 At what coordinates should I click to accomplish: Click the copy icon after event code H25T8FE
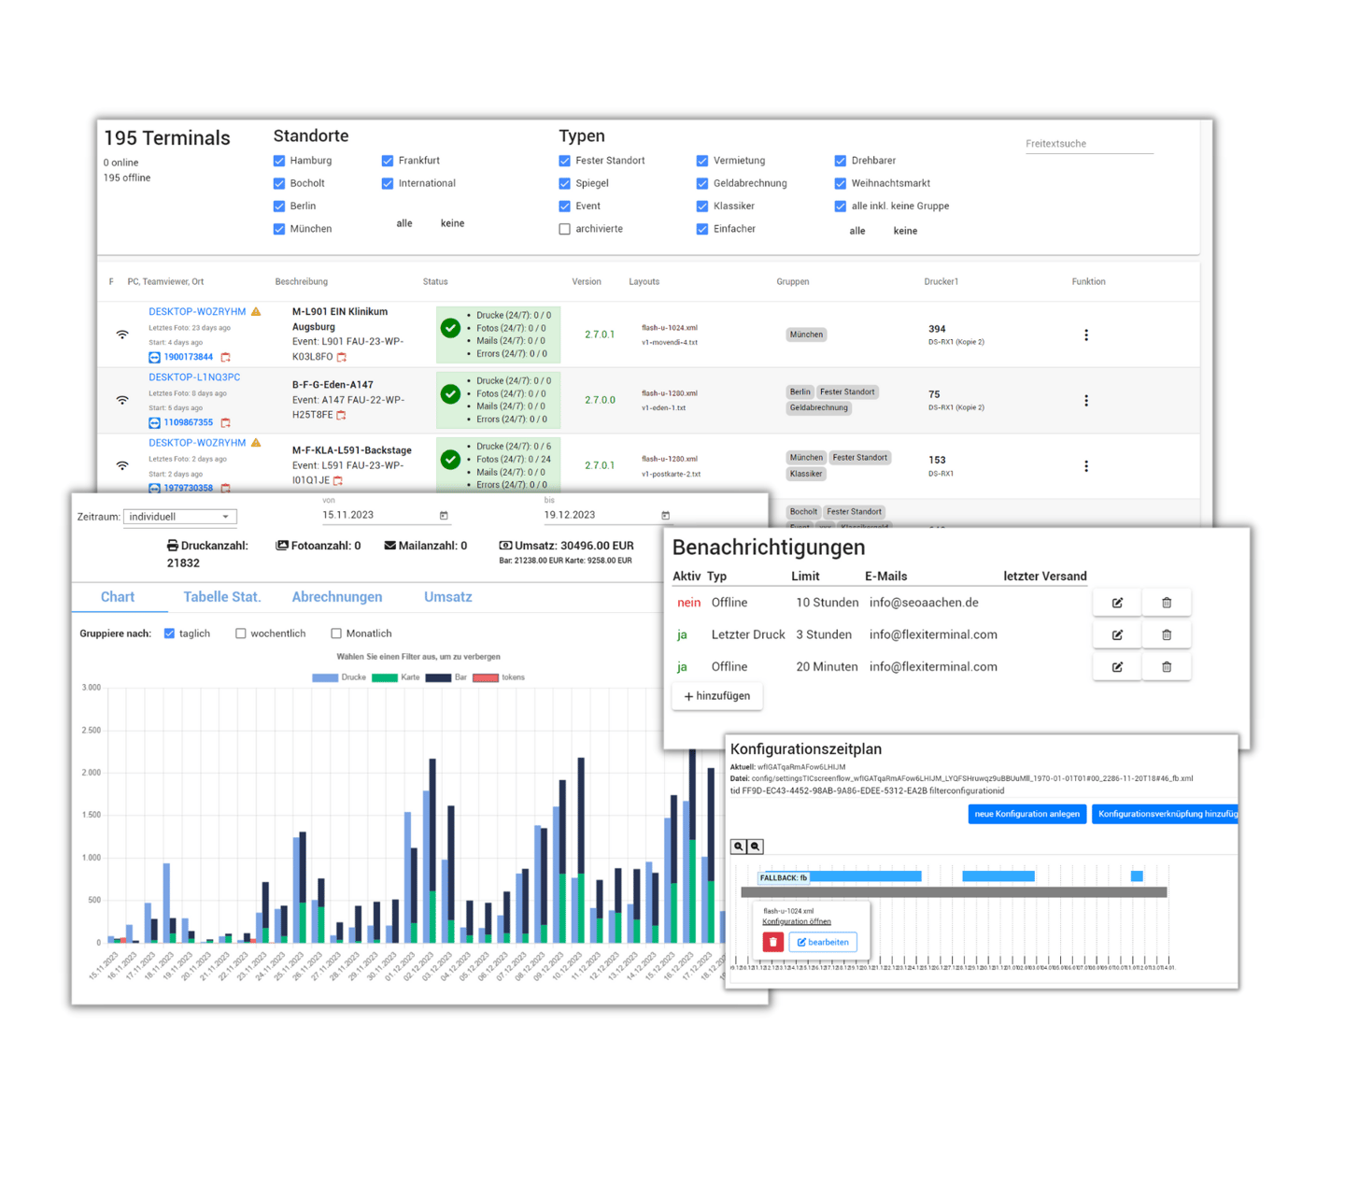(x=341, y=415)
